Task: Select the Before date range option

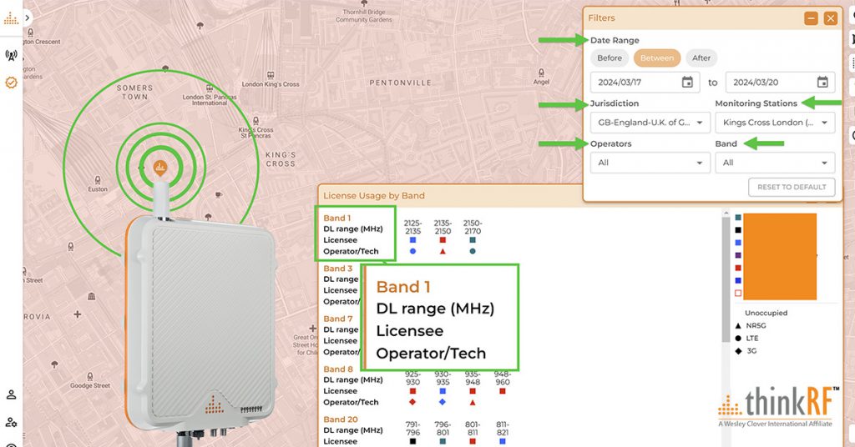Action: coord(610,58)
